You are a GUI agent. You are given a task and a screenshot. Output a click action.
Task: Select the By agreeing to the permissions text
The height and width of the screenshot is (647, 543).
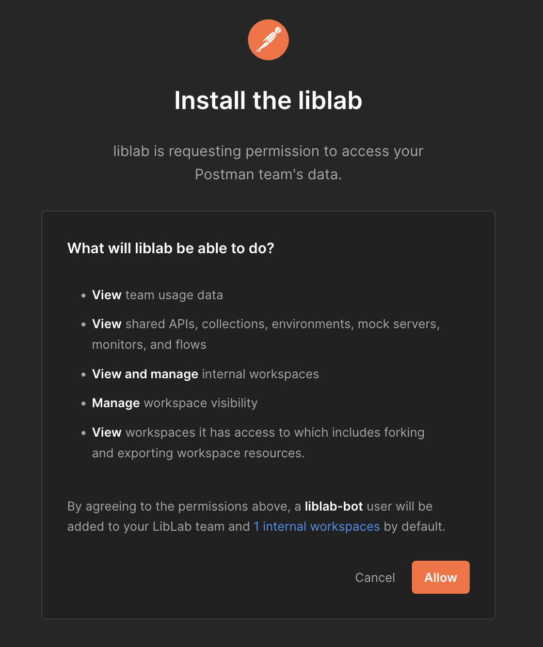pos(255,516)
